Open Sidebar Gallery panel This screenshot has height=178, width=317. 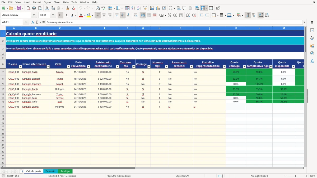312,46
